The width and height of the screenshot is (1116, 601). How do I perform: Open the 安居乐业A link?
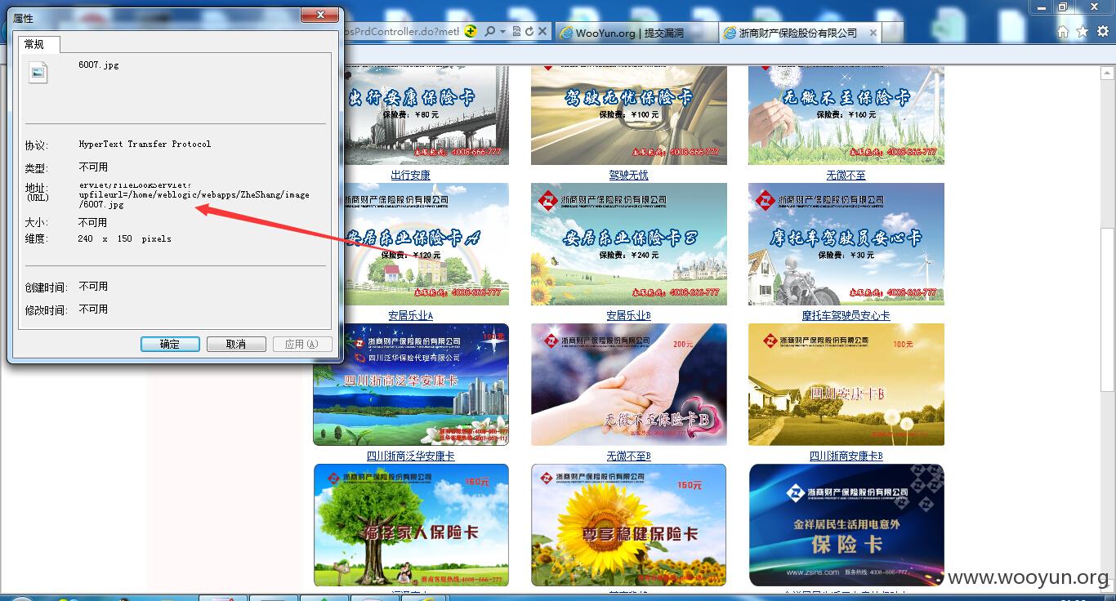[x=410, y=315]
